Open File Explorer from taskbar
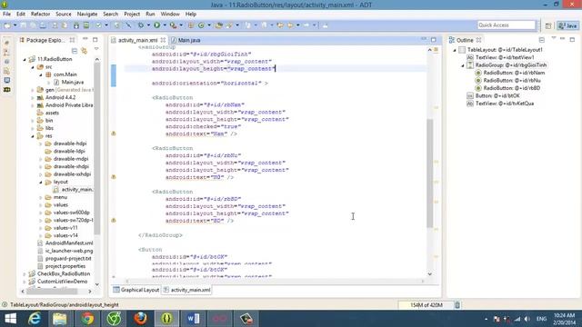 pyautogui.click(x=59, y=319)
